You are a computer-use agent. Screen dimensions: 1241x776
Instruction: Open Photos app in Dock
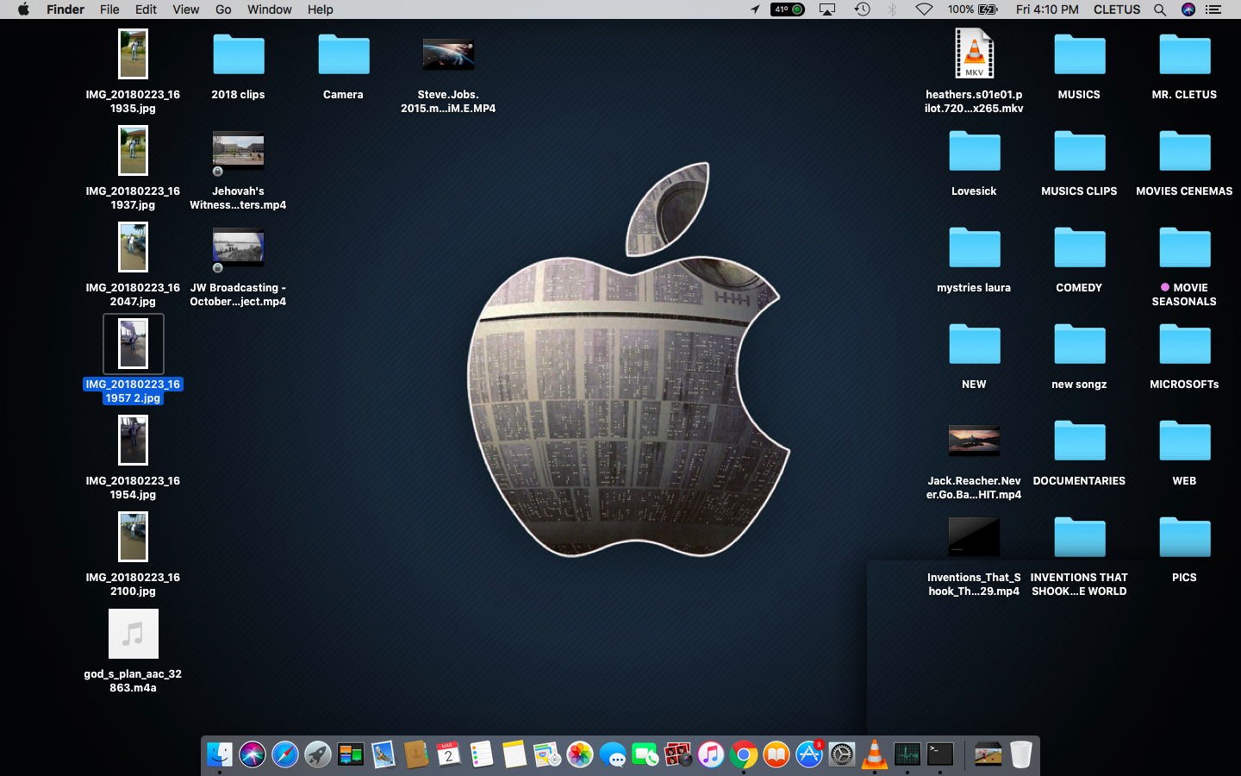click(580, 755)
